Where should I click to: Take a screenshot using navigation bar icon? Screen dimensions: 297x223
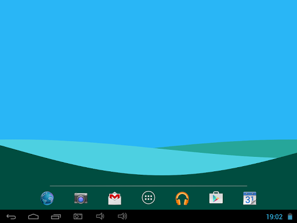point(78,217)
